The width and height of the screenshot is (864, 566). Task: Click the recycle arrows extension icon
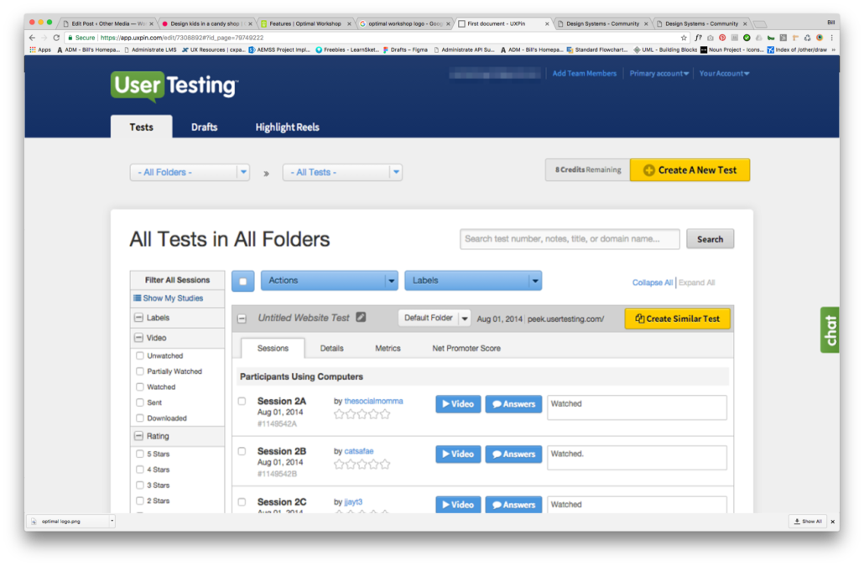807,38
